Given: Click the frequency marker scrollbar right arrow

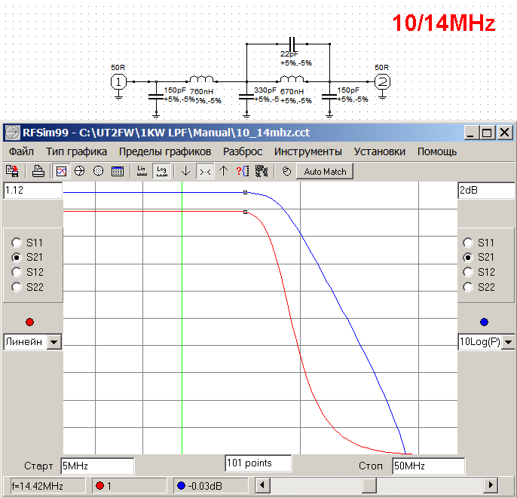Looking at the screenshot, I should tap(491, 485).
